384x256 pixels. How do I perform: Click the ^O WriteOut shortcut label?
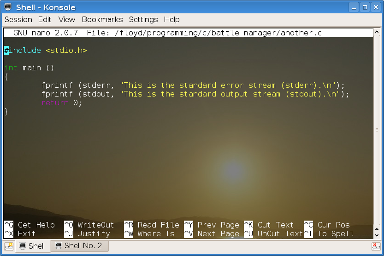click(x=89, y=225)
